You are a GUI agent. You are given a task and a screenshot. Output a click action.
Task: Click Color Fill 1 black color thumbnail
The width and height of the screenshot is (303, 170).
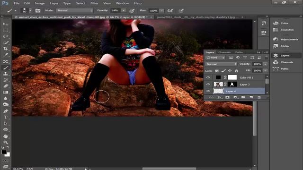click(x=218, y=77)
